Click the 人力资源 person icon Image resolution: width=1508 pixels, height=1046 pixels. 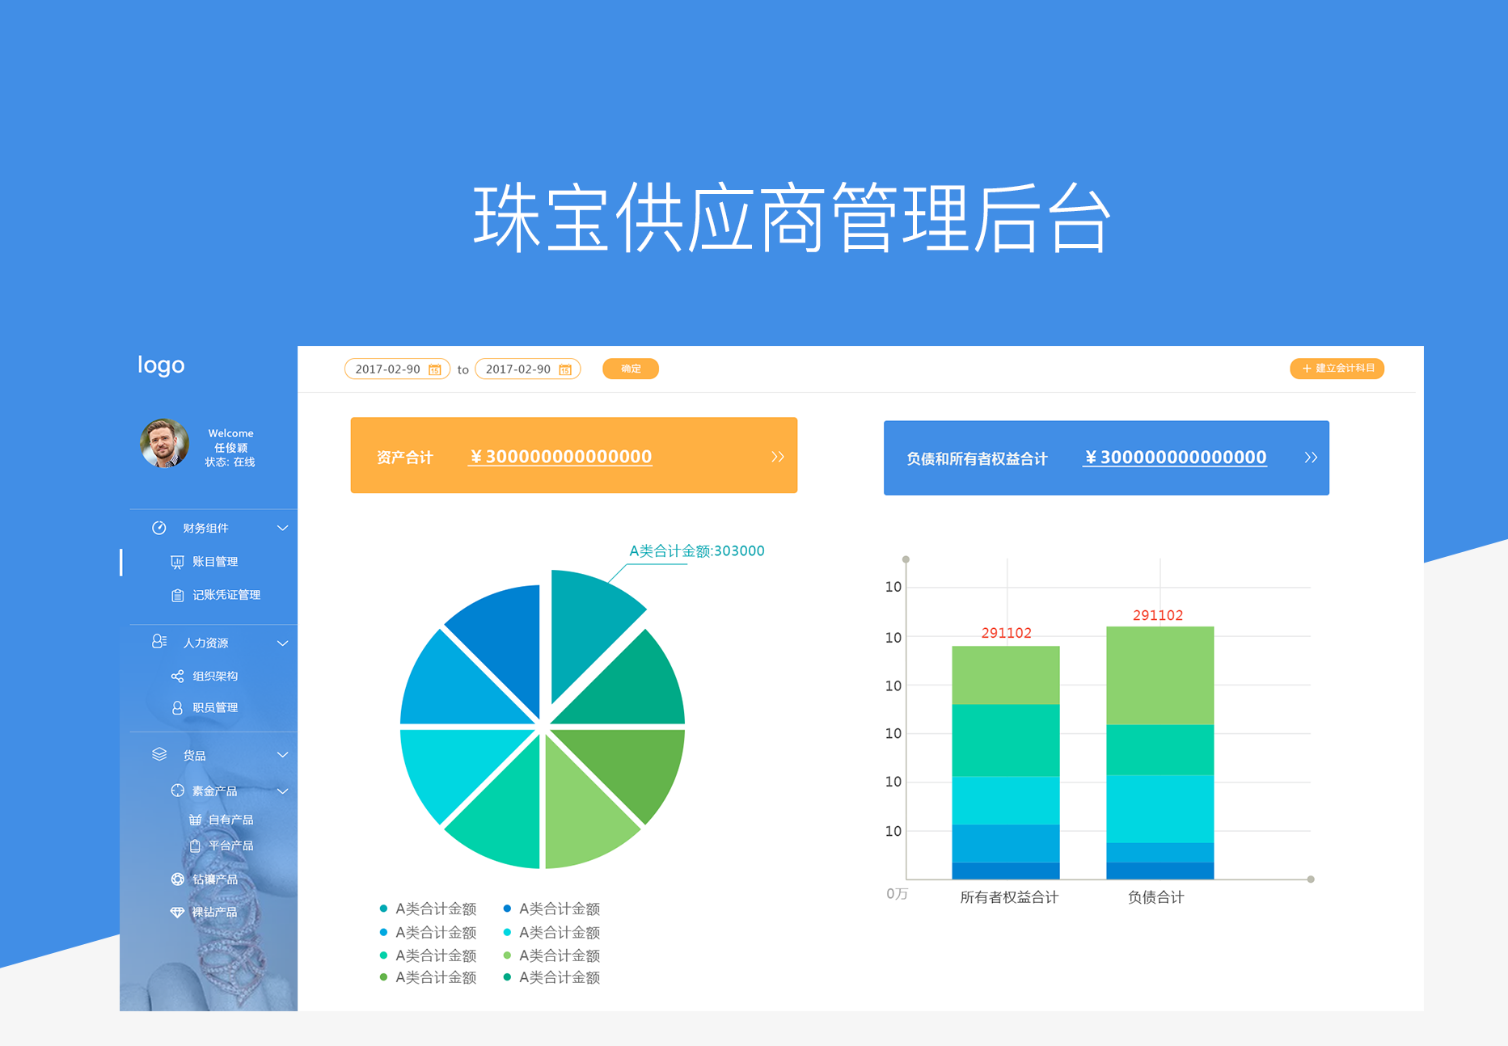point(158,641)
